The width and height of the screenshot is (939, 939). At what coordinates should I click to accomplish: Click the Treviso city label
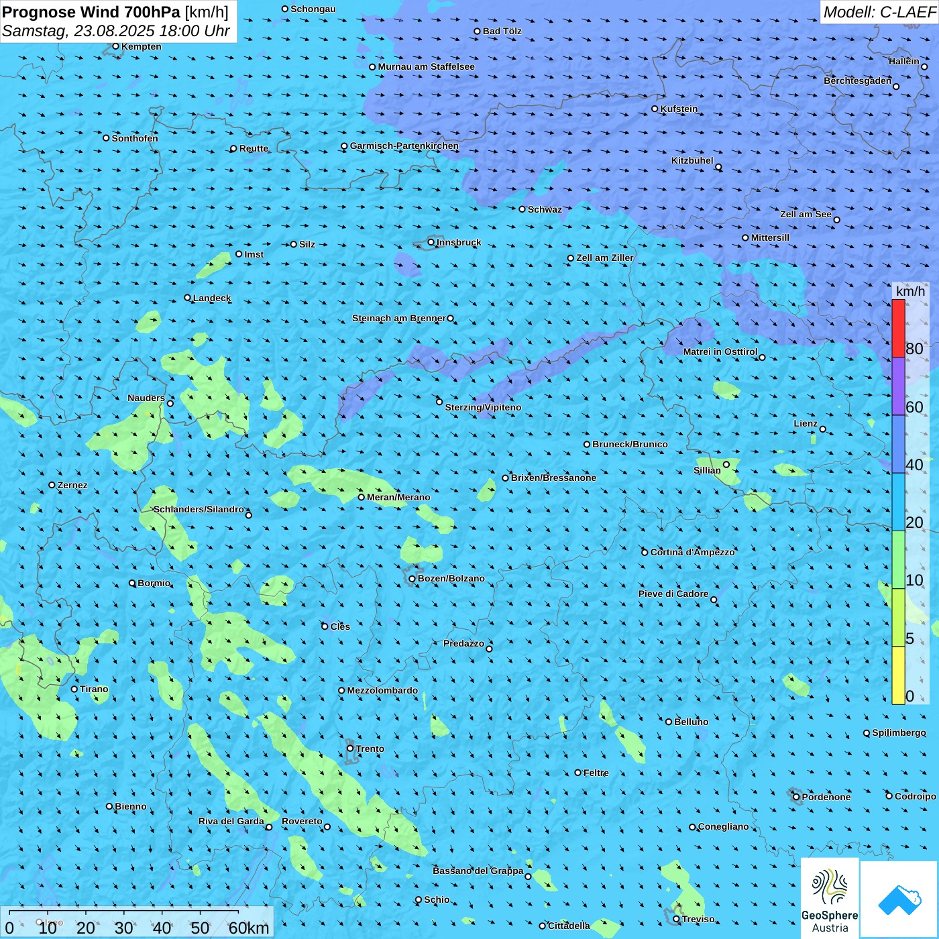point(698,919)
